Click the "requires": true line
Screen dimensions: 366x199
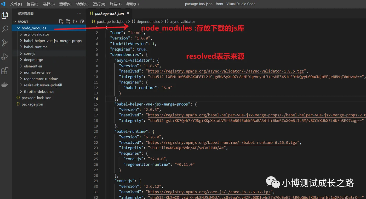(x=129, y=49)
